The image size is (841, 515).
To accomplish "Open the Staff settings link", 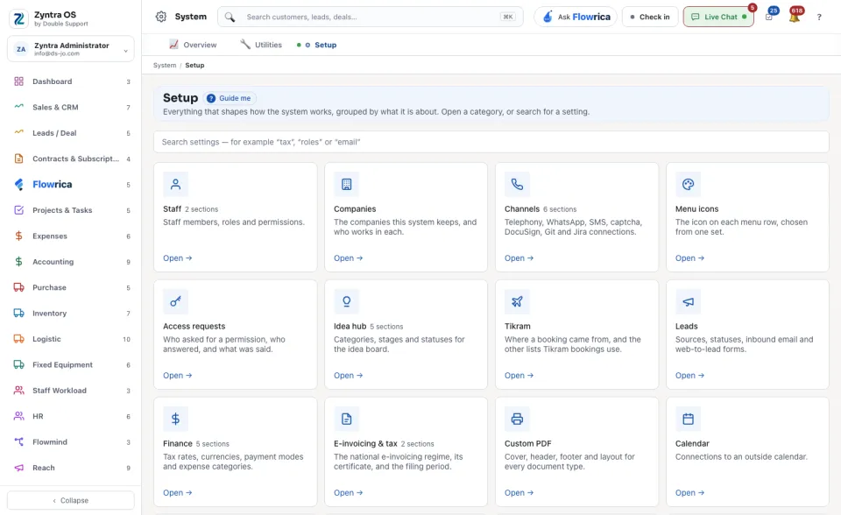I will pos(178,258).
